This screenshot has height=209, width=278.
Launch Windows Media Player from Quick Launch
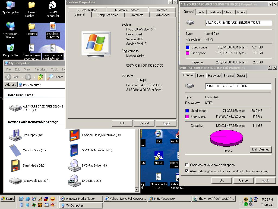(x=34, y=199)
